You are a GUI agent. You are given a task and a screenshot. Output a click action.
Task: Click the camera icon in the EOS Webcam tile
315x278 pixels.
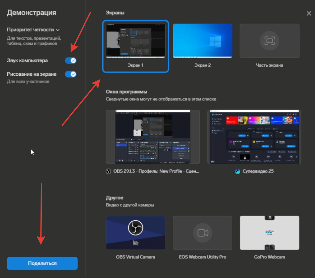point(203,233)
